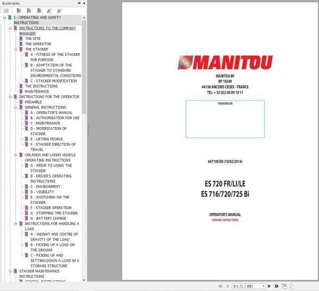
Task: Click bookmark icon beside 'THE OPERATOR'
Action: (x=21, y=44)
